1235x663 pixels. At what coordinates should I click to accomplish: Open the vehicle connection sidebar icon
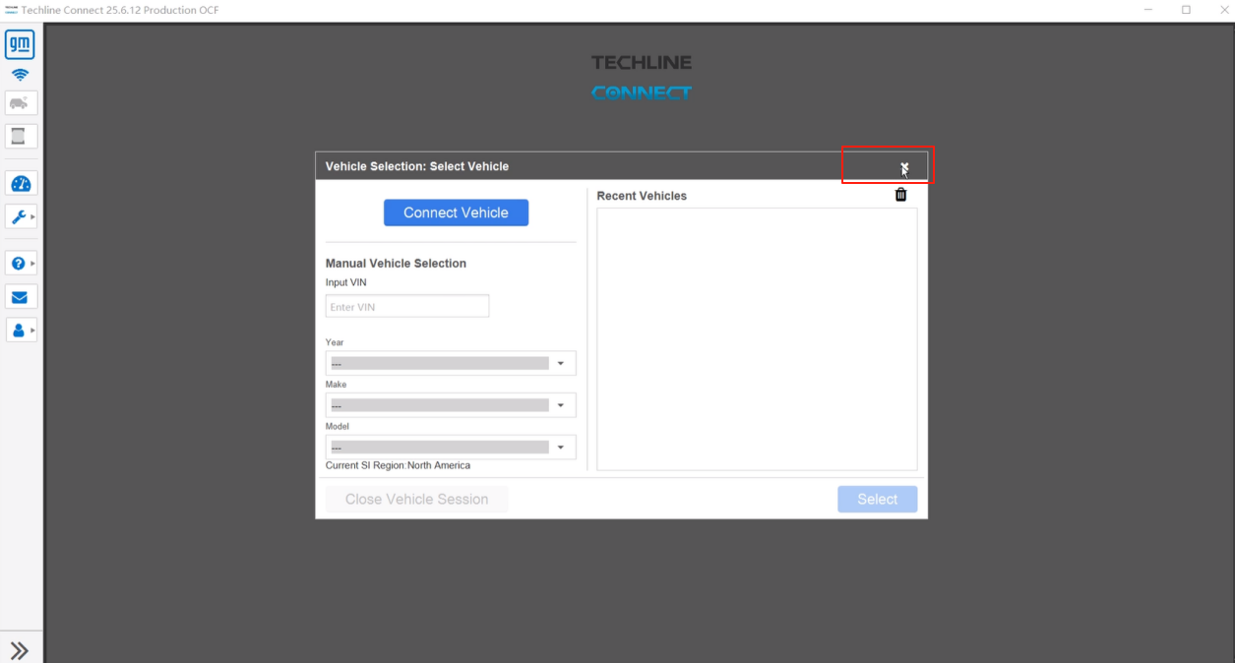[21, 103]
